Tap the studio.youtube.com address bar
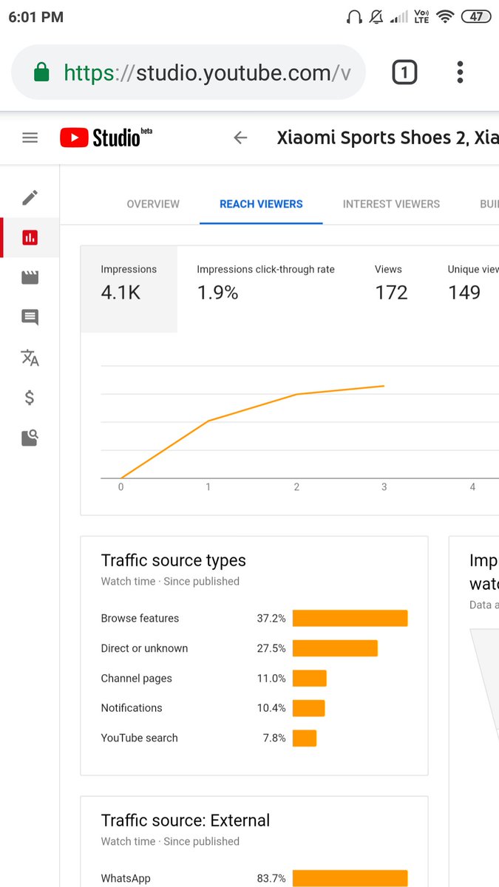The width and height of the screenshot is (499, 887). click(x=189, y=72)
